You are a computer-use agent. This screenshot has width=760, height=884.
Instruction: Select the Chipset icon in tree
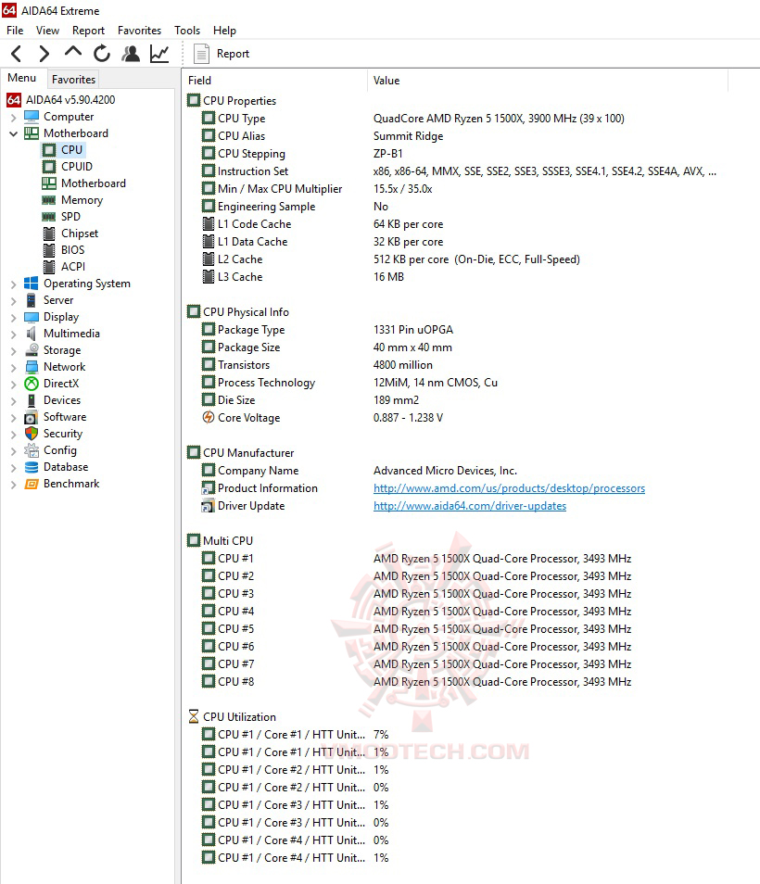pos(50,234)
